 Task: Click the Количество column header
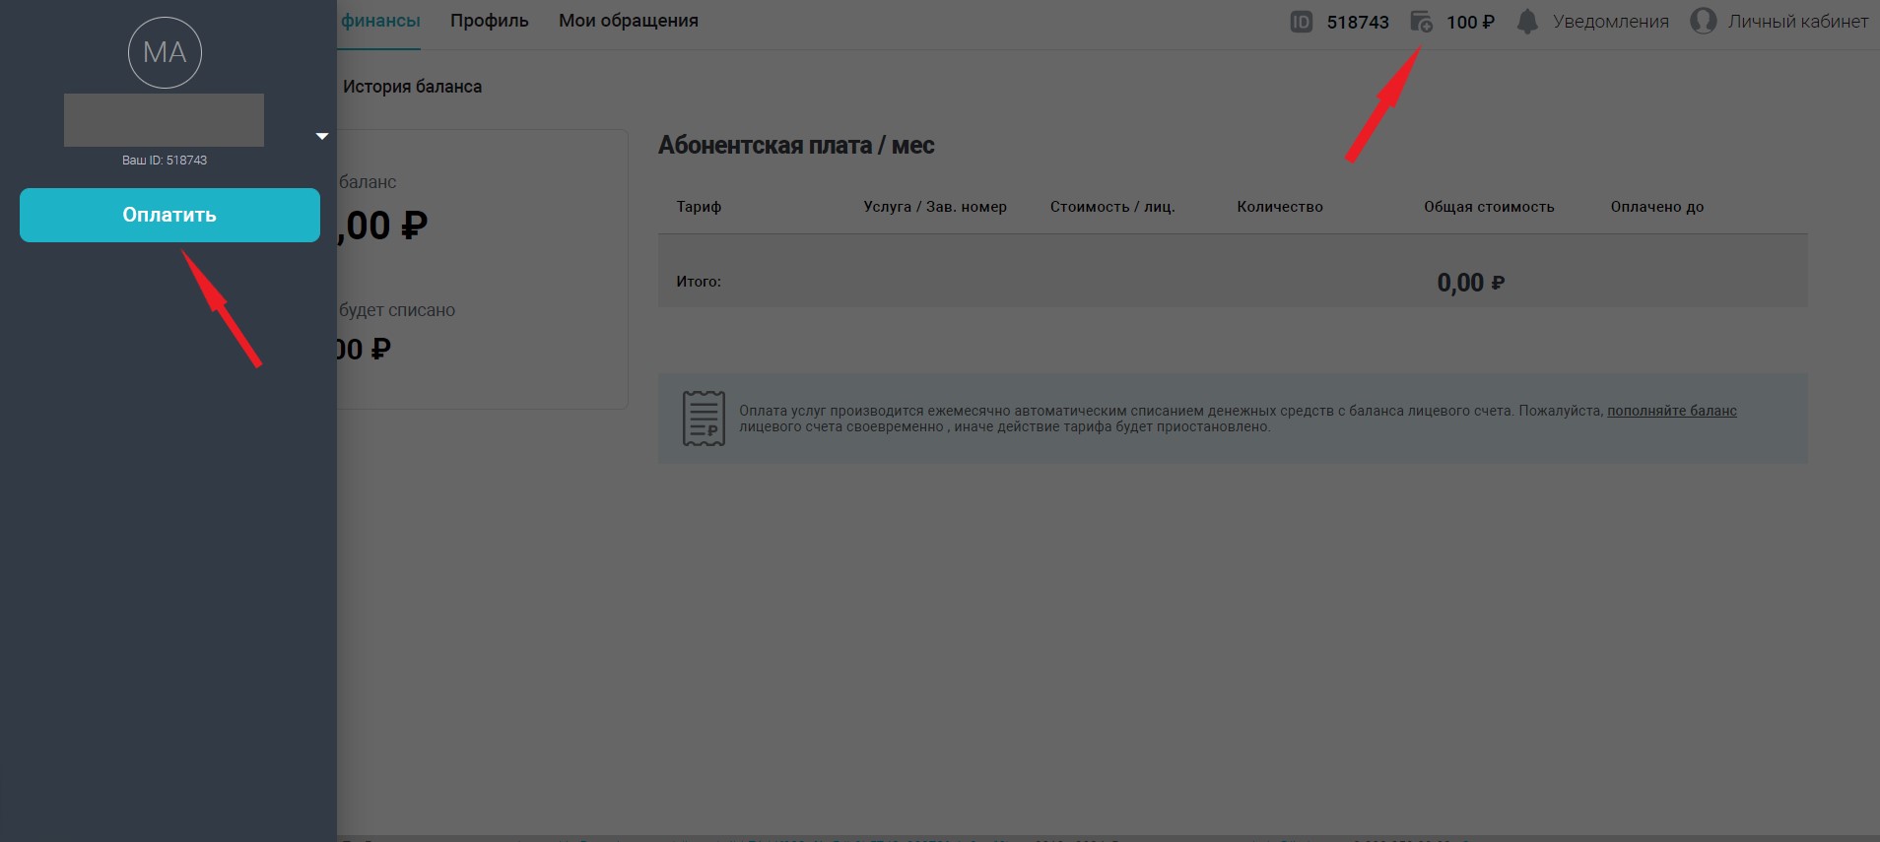point(1280,207)
